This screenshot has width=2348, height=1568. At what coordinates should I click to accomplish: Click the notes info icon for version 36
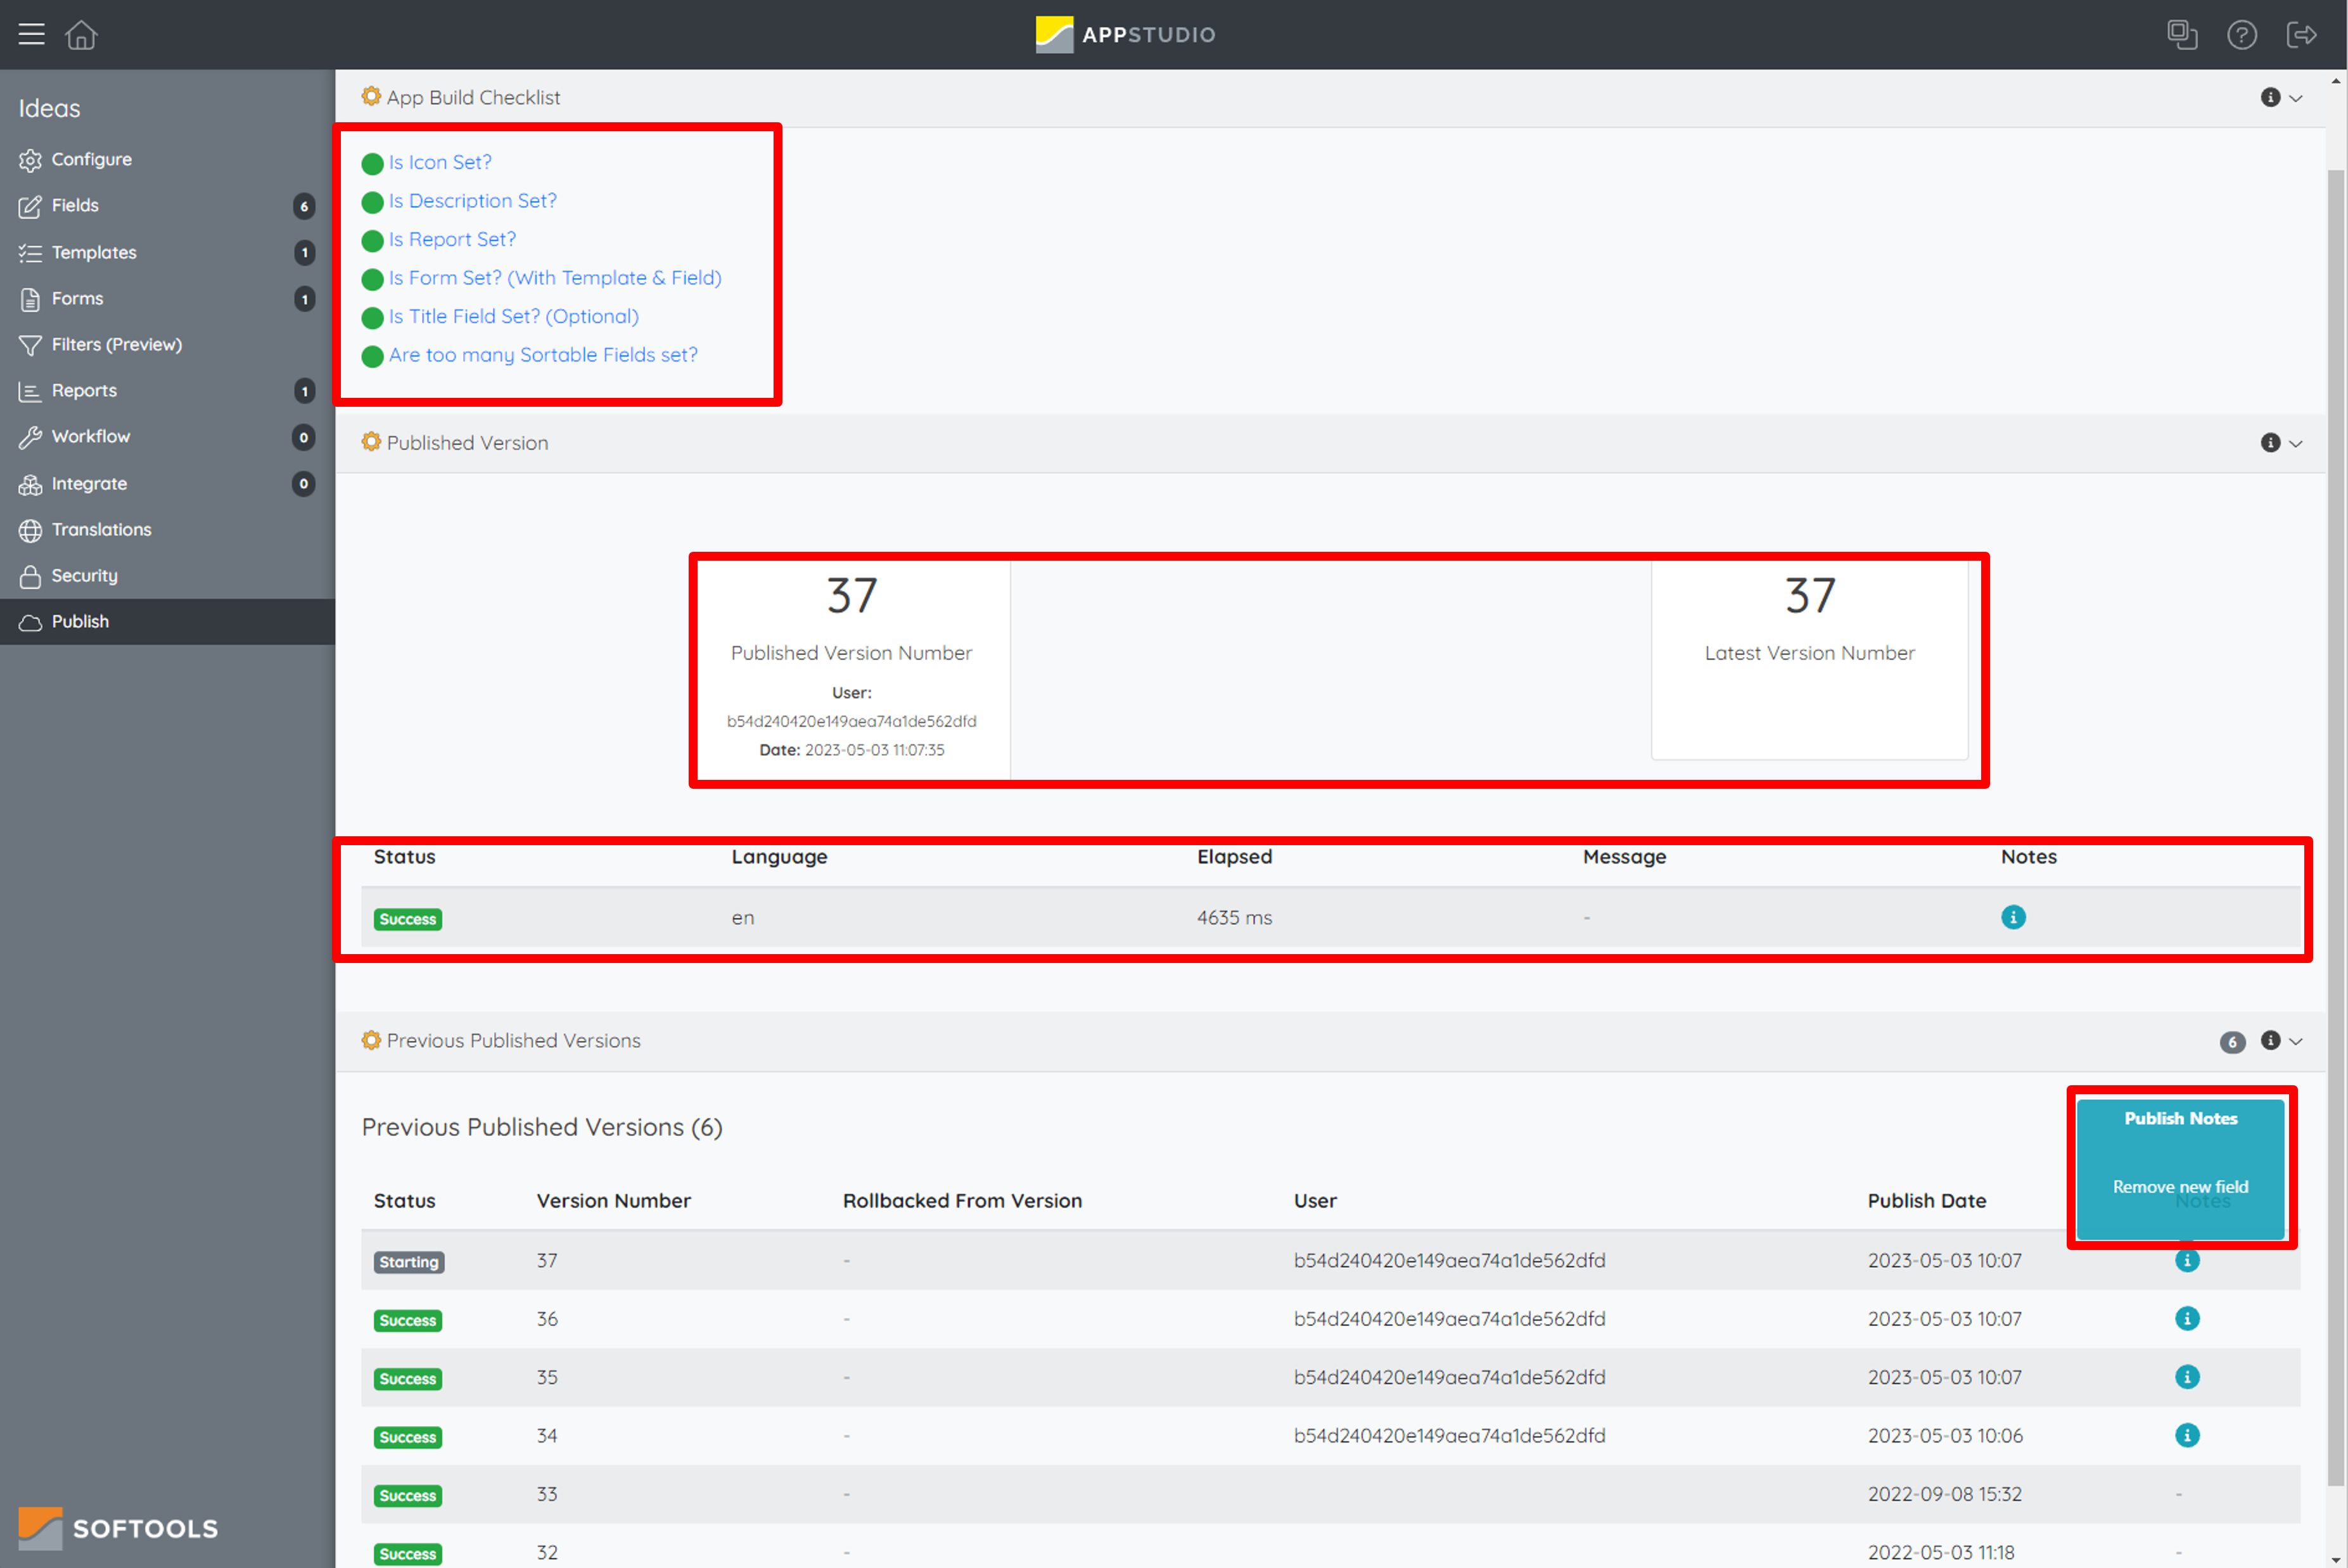[x=2187, y=1318]
